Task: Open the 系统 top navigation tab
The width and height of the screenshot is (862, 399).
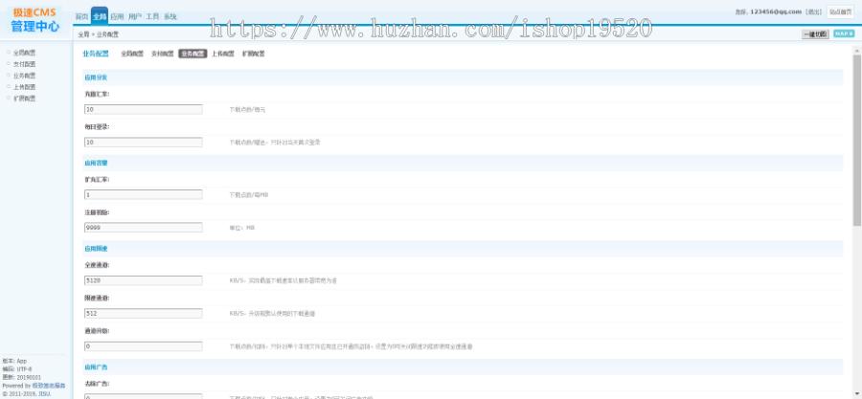Action: pos(170,16)
